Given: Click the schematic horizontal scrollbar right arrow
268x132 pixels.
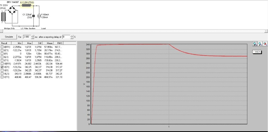Looking at the screenshot, I should click(266, 31).
